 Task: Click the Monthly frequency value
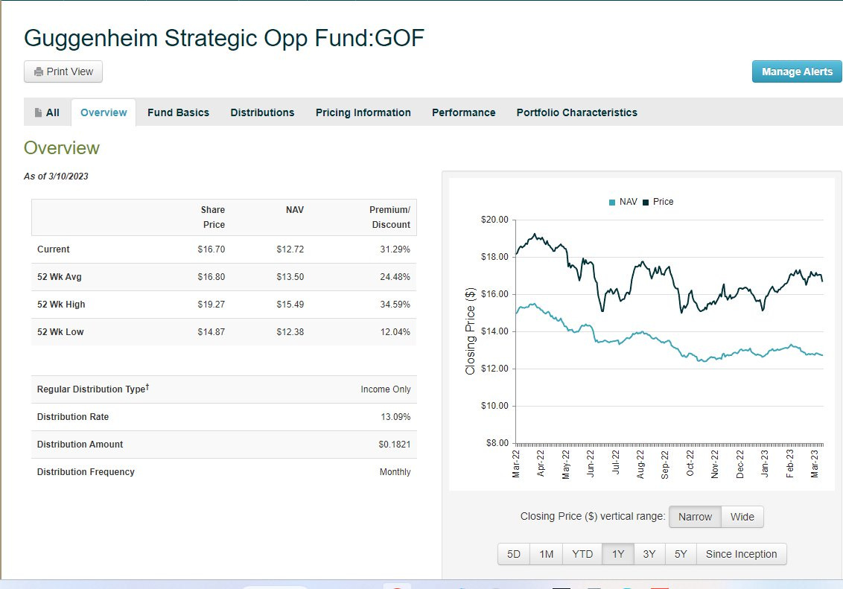pyautogui.click(x=395, y=472)
